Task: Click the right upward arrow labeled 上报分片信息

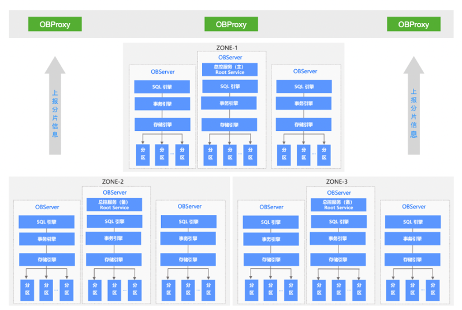Action: [x=413, y=105]
